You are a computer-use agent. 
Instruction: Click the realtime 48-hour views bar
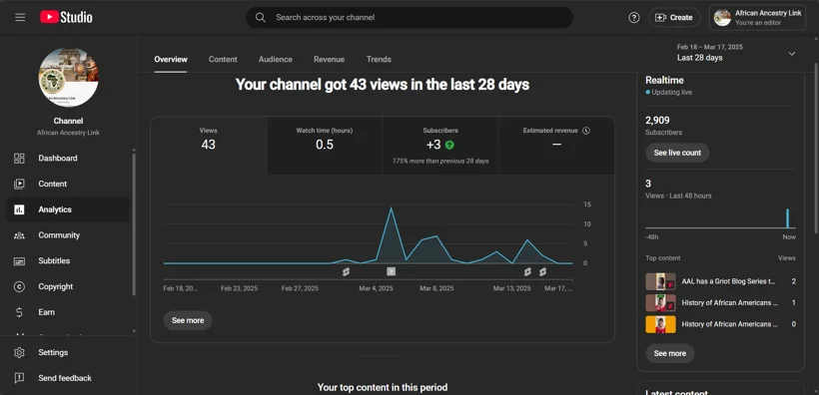[x=788, y=218]
